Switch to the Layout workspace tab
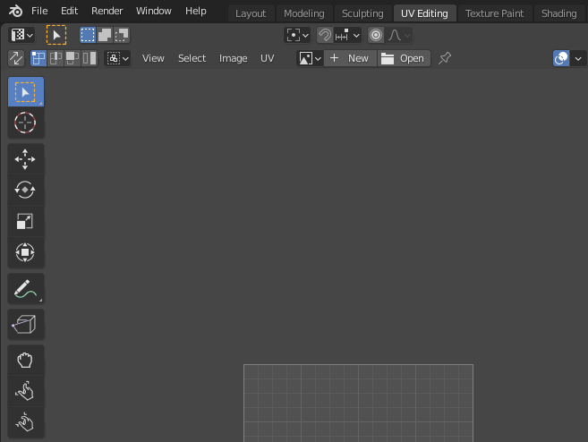The height and width of the screenshot is (442, 588). tap(251, 13)
